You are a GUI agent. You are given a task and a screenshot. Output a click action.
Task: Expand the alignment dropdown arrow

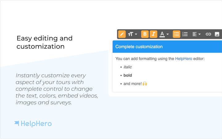(x=199, y=34)
